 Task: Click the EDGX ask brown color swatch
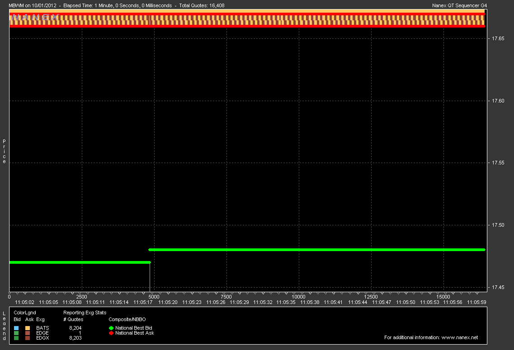28,338
